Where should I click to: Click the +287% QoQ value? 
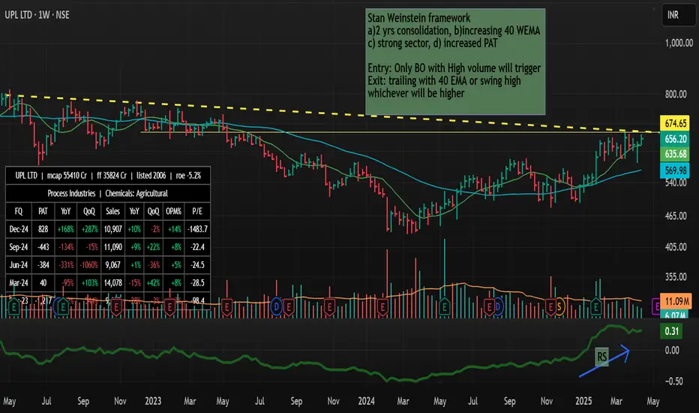[89, 229]
